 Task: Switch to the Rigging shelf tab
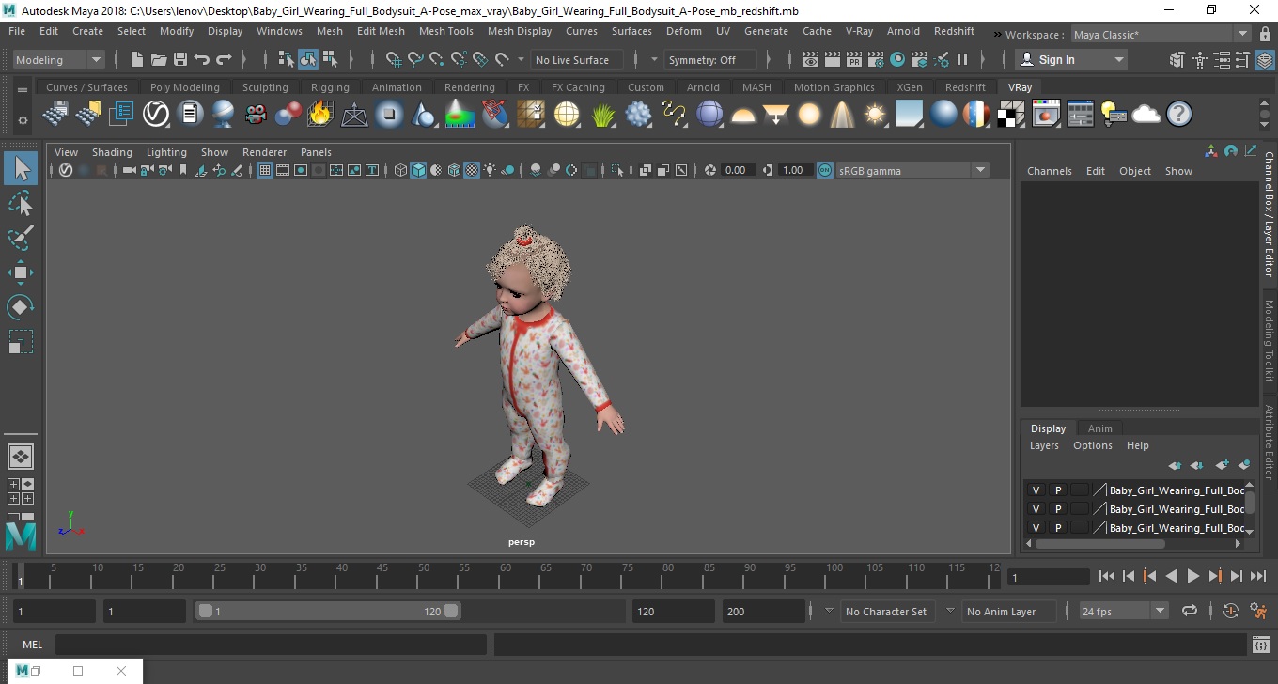pos(330,87)
